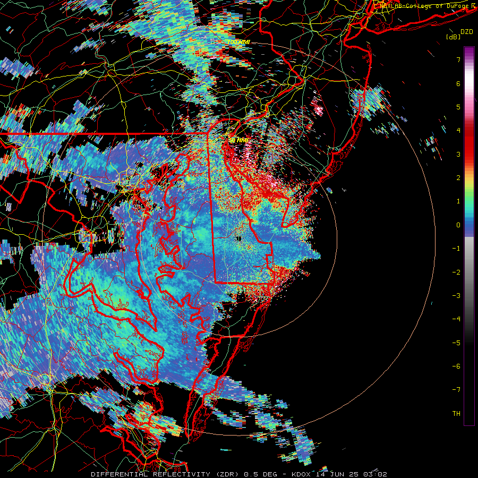Click the "DZD" product label above the scale

click(467, 32)
